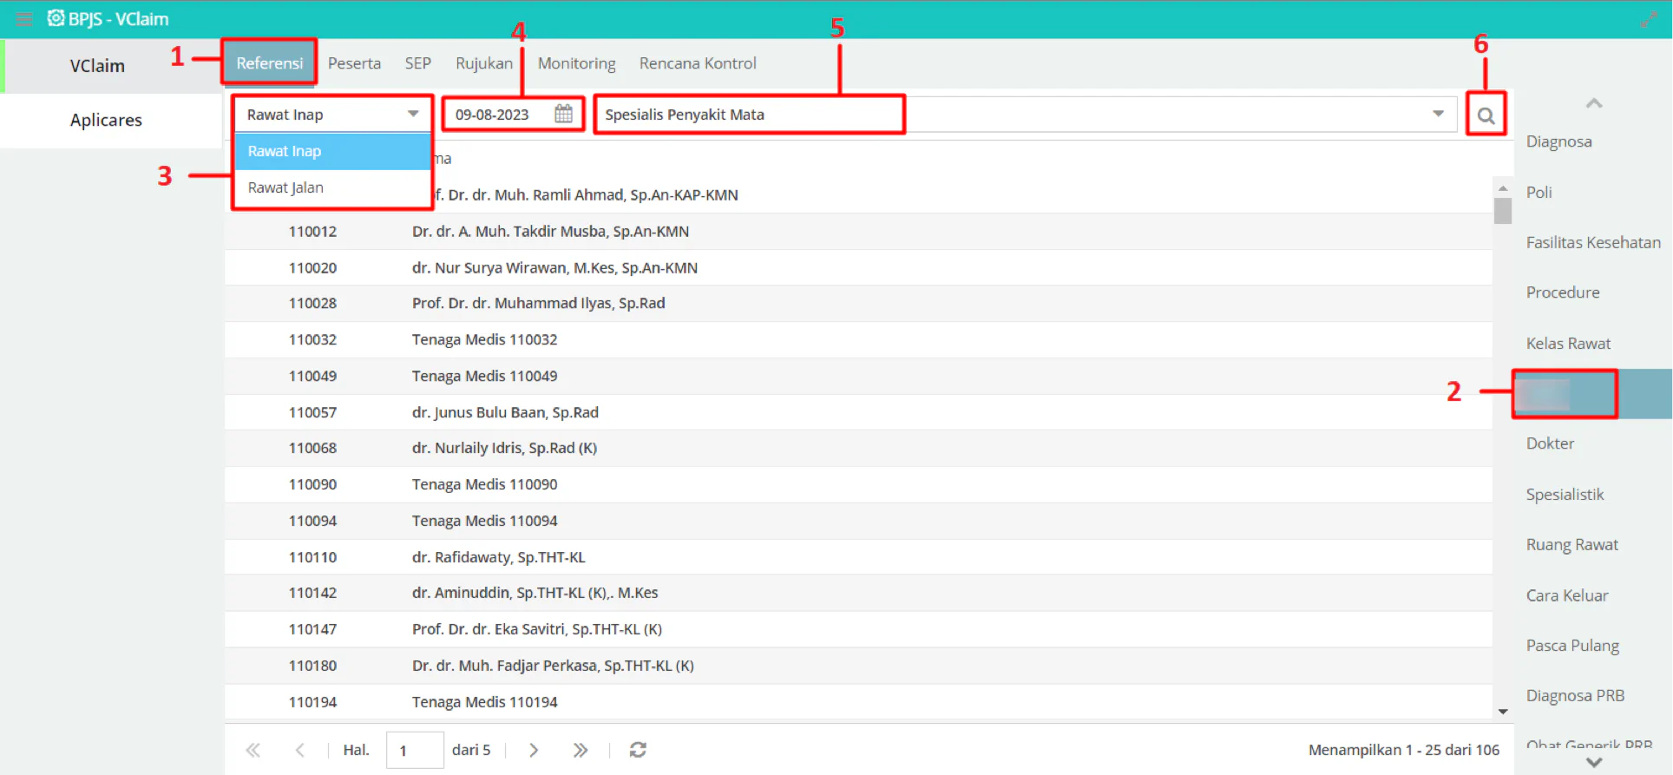This screenshot has width=1673, height=775.
Task: Select Aplicares in the left panel
Action: coord(106,121)
